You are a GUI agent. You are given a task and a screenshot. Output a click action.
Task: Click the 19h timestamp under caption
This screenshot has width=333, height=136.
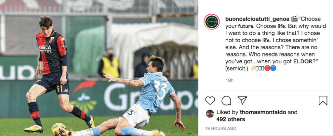tap(229, 80)
